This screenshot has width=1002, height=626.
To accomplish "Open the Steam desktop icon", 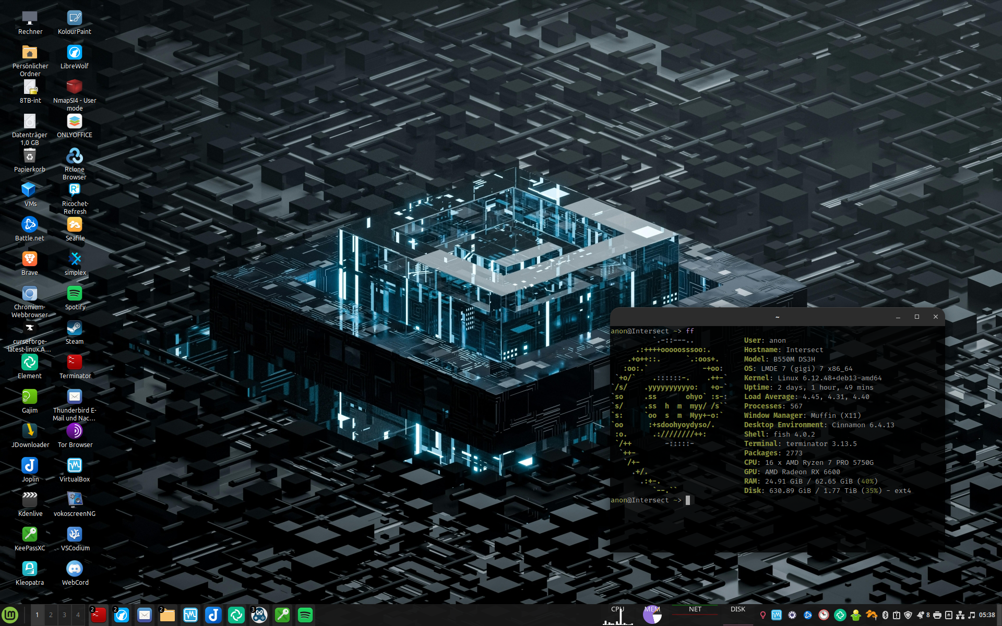I will (74, 328).
